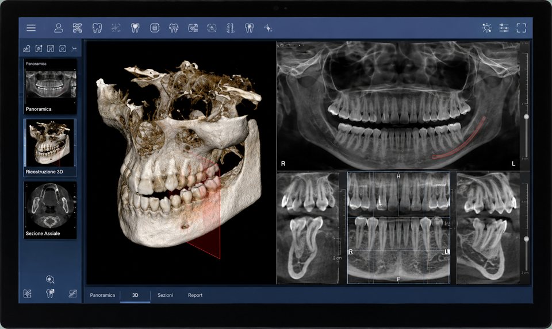Click the 'Ricostruzione 3D' label text
This screenshot has height=329, width=552.
(x=44, y=172)
